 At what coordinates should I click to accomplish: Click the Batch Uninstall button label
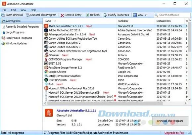click(14, 15)
